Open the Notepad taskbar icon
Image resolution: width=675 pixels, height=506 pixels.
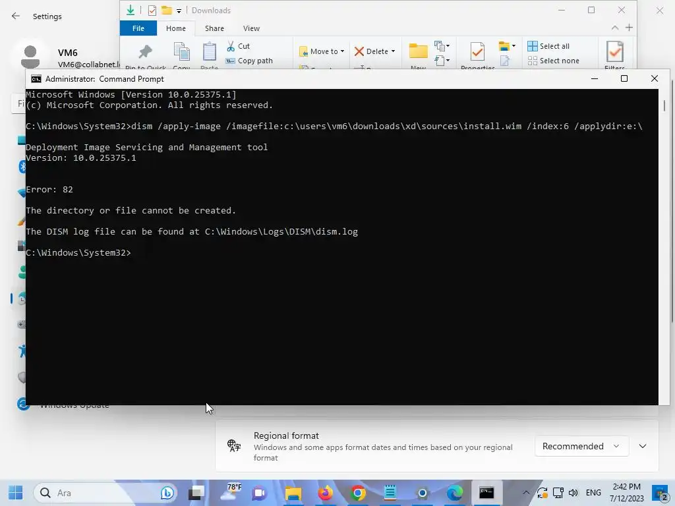coord(390,493)
